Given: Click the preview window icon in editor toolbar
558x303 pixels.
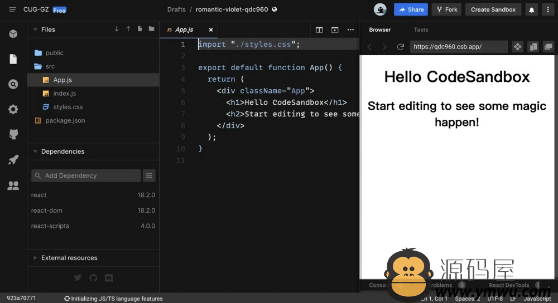Looking at the screenshot, I should [x=335, y=30].
